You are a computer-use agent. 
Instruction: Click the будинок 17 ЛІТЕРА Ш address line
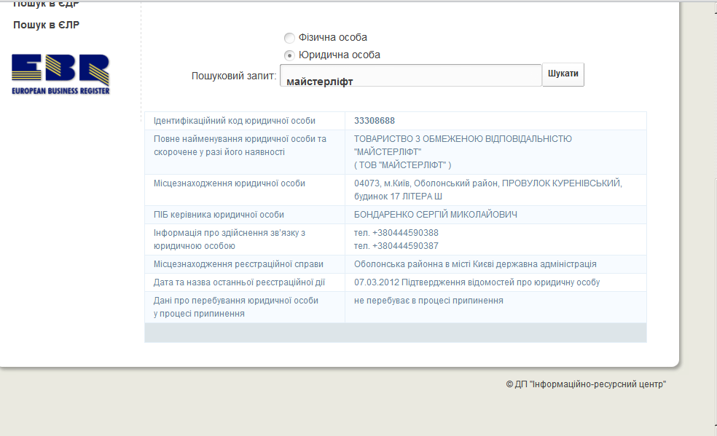(x=398, y=197)
